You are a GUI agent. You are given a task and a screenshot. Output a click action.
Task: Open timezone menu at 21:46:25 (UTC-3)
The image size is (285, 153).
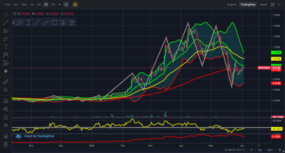[235, 150]
